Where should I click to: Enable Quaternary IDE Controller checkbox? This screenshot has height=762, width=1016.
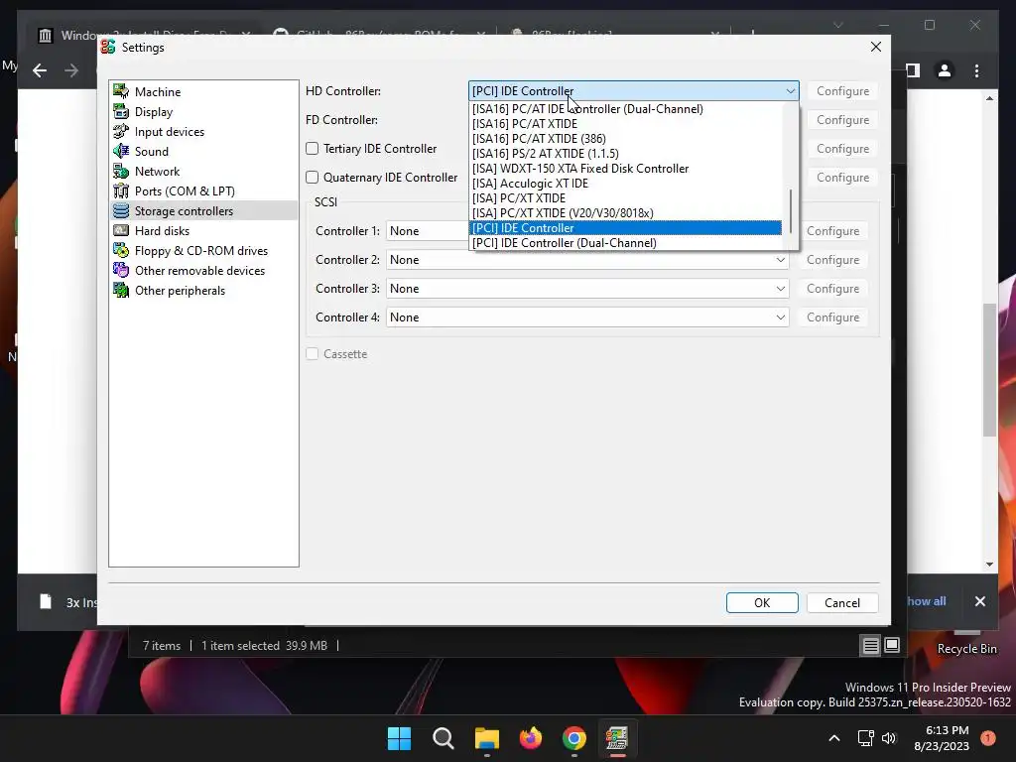(x=313, y=177)
